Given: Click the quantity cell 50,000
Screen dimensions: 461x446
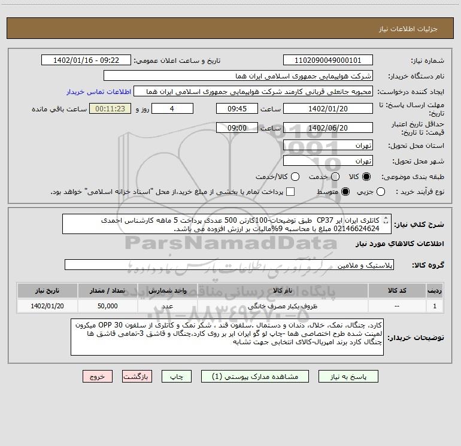Looking at the screenshot, I should [x=108, y=306].
